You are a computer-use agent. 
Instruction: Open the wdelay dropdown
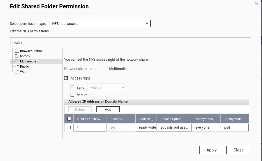point(106,87)
